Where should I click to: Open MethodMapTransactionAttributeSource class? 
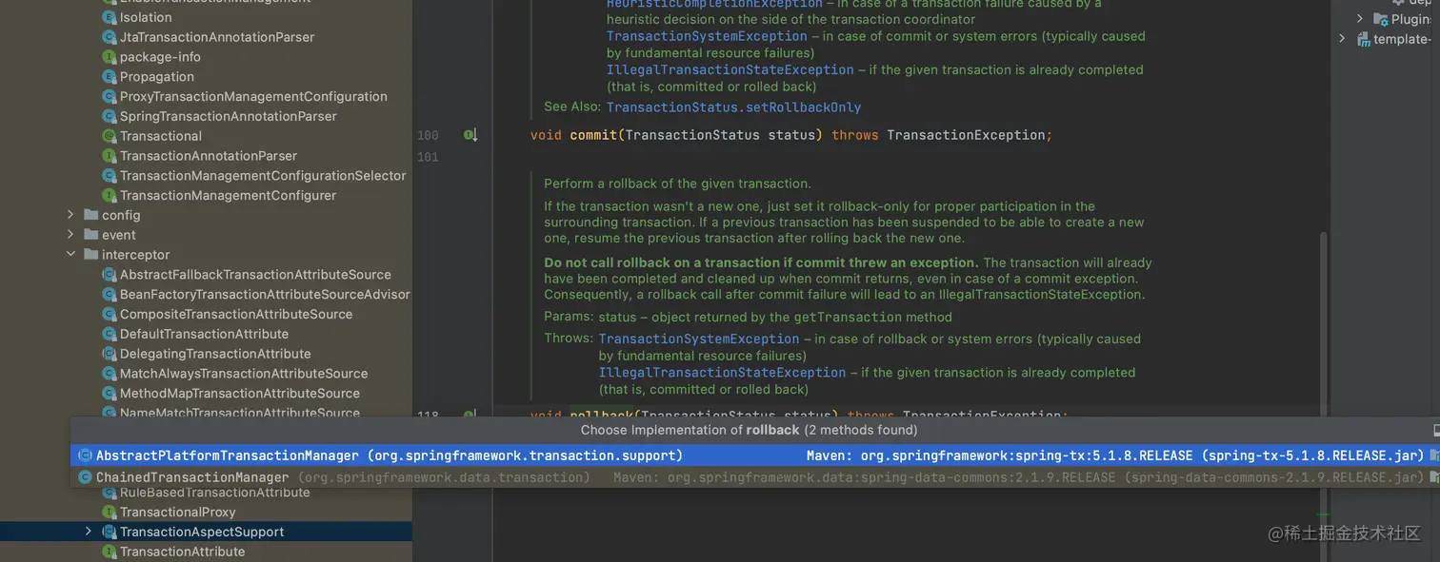[x=240, y=394]
